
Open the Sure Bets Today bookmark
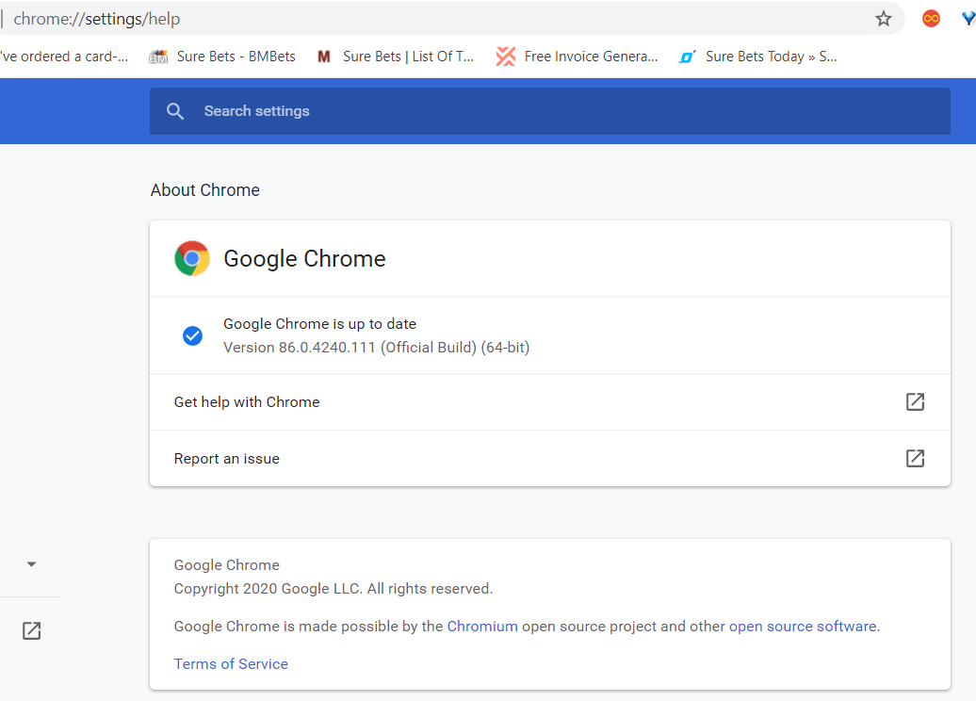click(758, 57)
